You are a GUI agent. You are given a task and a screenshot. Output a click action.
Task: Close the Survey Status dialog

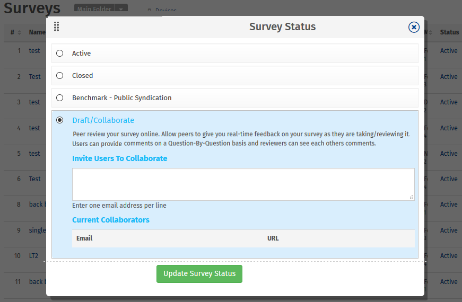414,28
